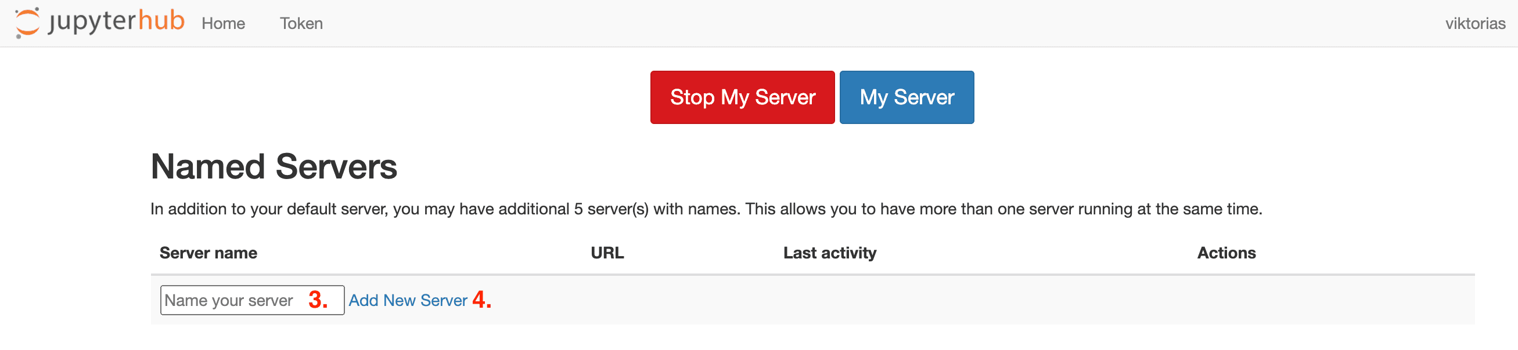Go to the Token page

(301, 24)
